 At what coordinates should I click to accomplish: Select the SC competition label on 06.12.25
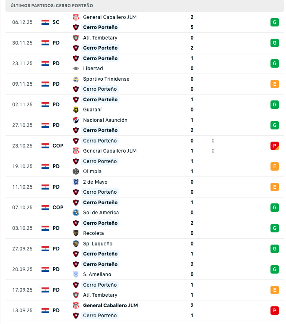pyautogui.click(x=56, y=22)
